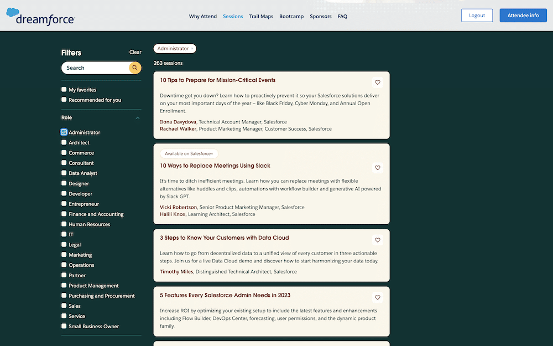Check the Service role checkbox
The image size is (553, 346).
[64, 316]
